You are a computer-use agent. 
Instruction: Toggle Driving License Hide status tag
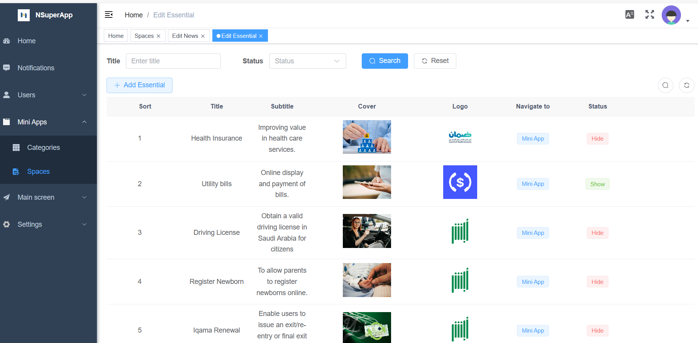pos(597,233)
